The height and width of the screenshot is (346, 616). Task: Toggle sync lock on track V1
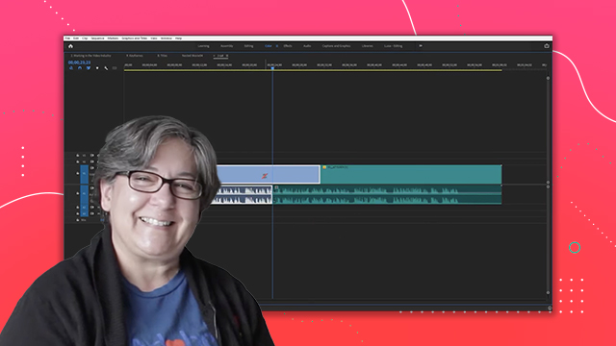(92, 168)
